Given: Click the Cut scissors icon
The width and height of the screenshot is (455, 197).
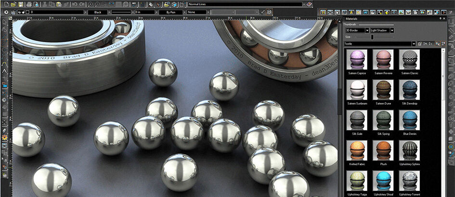Looking at the screenshot, I should pos(44,4).
